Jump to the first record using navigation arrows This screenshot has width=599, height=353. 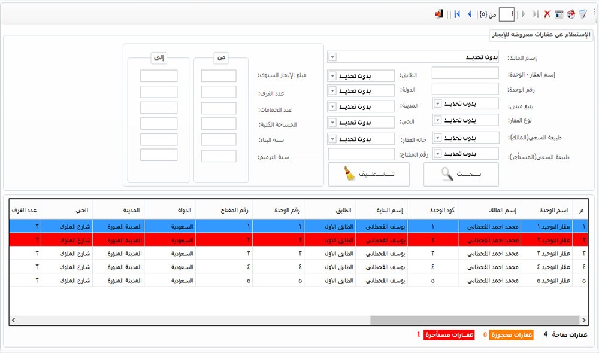[x=456, y=13]
